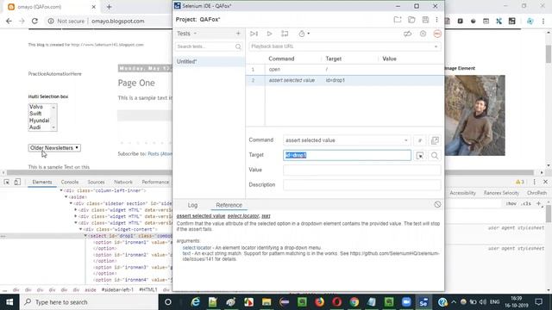The height and width of the screenshot is (310, 552).
Task: Clear log with circle-slash icon
Action: point(437,205)
